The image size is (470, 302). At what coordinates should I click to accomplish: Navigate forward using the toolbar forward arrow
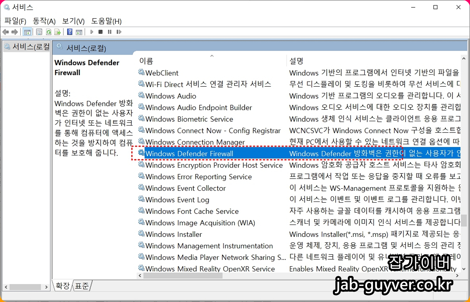tap(15, 32)
